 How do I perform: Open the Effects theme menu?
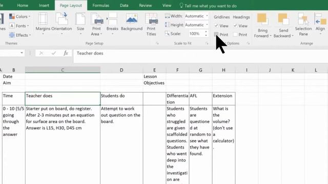pos(20,35)
